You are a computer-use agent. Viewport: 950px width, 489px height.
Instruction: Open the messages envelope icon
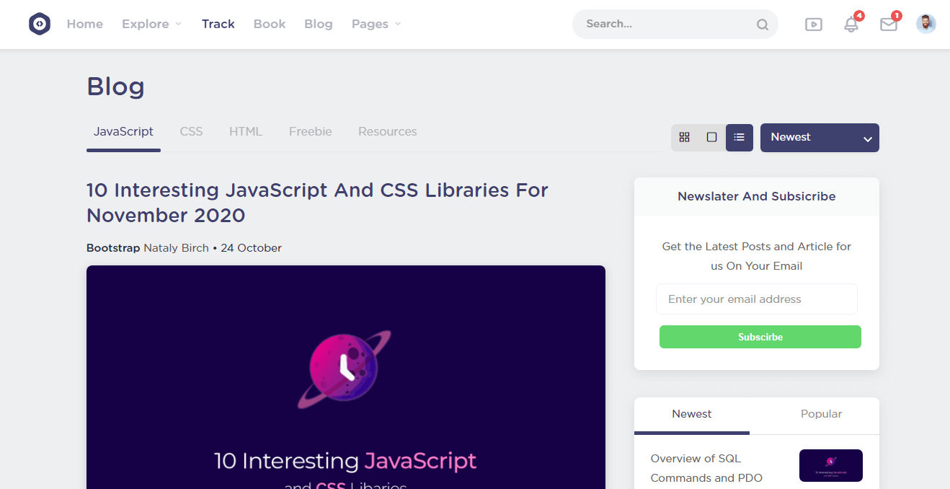click(x=889, y=25)
